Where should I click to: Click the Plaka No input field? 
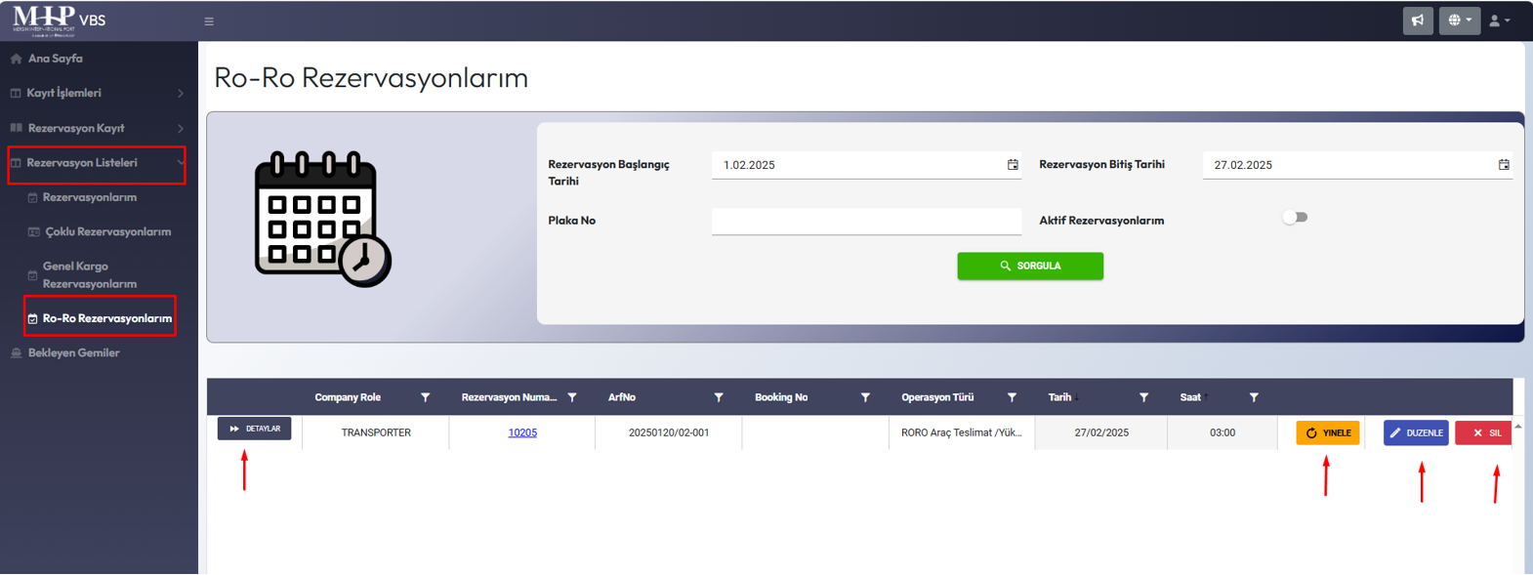click(865, 222)
